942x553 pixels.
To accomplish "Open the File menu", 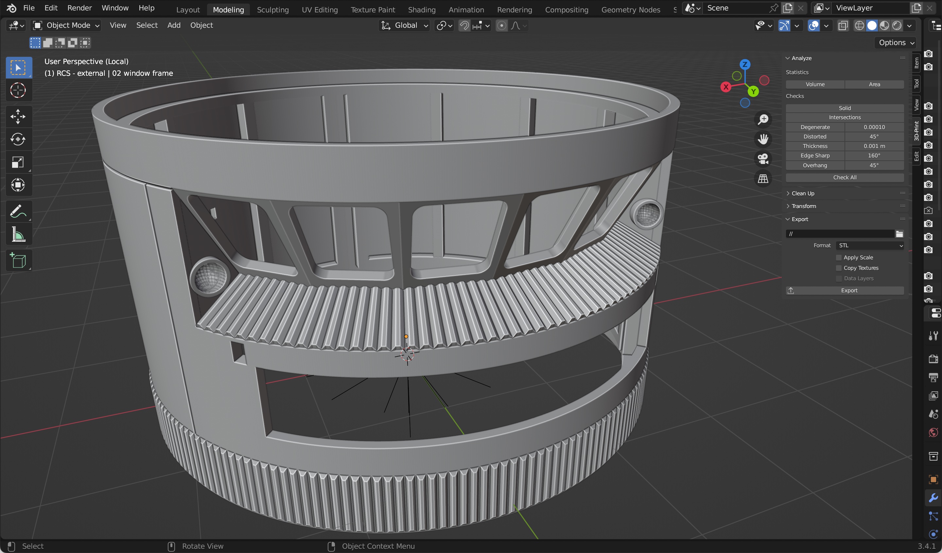I will [x=29, y=8].
